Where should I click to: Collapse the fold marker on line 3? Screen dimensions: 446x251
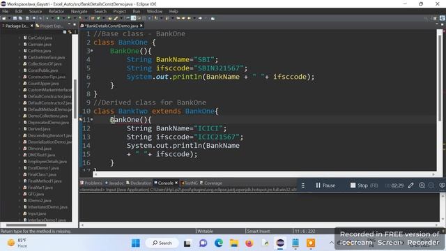(x=92, y=51)
